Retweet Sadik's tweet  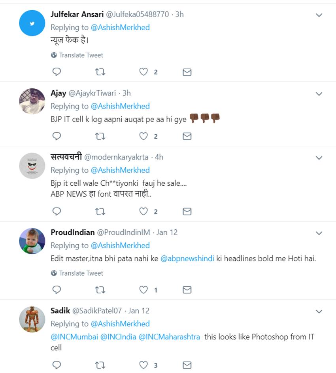(x=100, y=365)
